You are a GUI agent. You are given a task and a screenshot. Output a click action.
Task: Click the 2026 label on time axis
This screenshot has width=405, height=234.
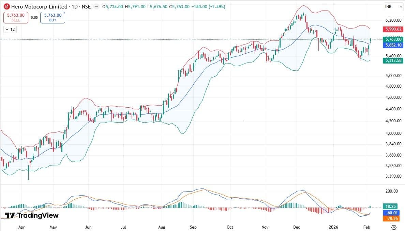click(x=333, y=227)
